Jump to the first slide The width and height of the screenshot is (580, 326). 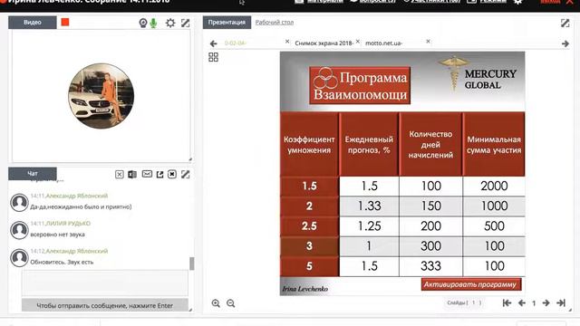coord(507,303)
